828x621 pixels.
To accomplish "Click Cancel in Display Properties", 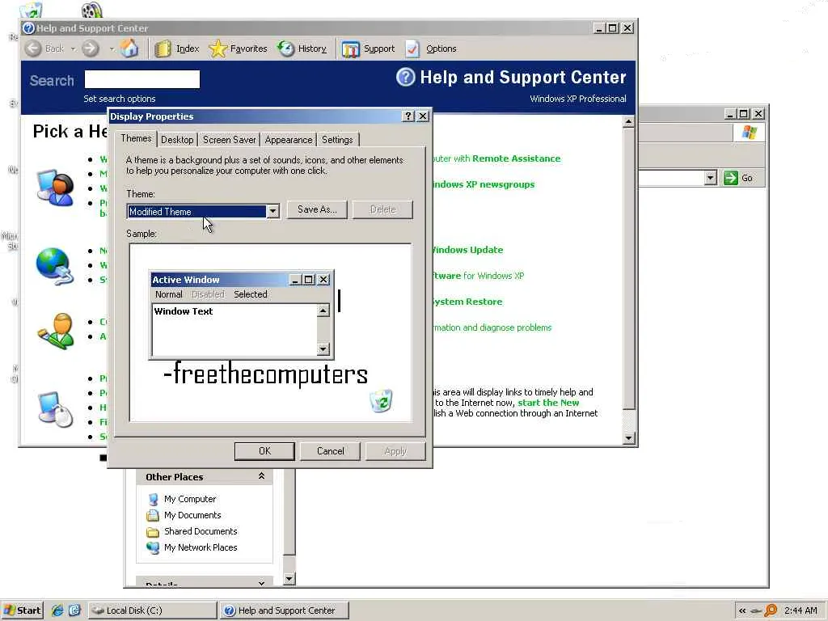I will coord(330,451).
